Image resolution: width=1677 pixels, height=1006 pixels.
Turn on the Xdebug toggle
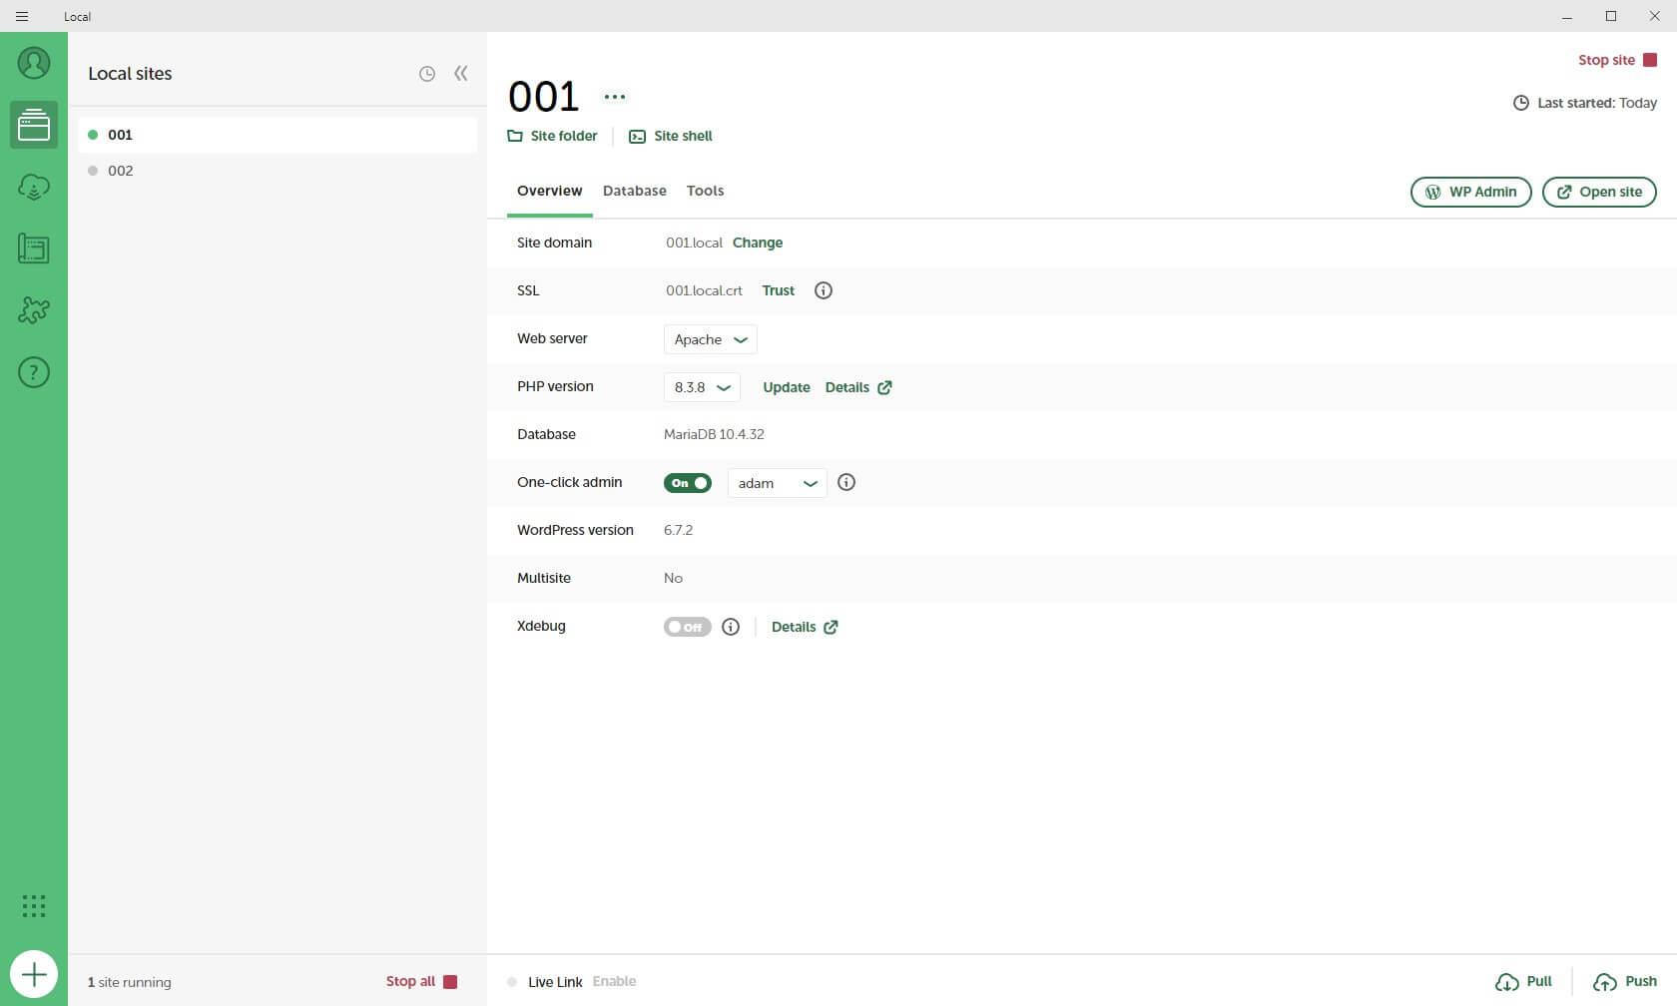click(x=688, y=627)
